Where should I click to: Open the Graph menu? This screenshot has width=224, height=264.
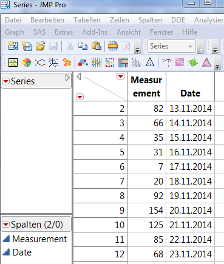(x=15, y=32)
